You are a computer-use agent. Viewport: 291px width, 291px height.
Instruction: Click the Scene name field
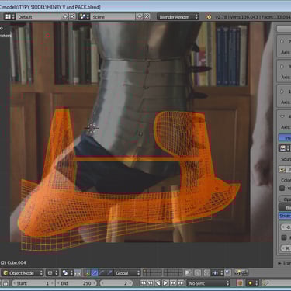click(113, 17)
